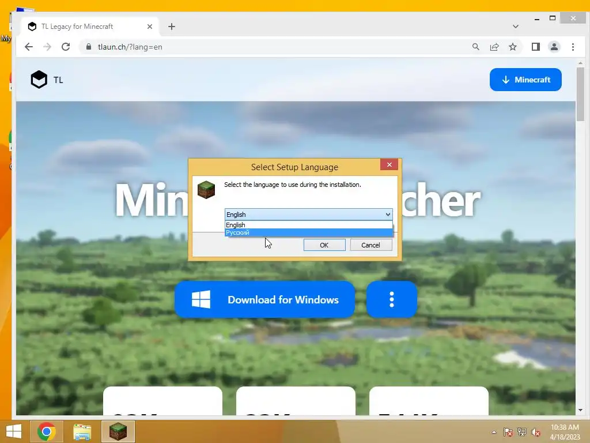
Task: Open File Explorer from the taskbar
Action: coord(82,431)
